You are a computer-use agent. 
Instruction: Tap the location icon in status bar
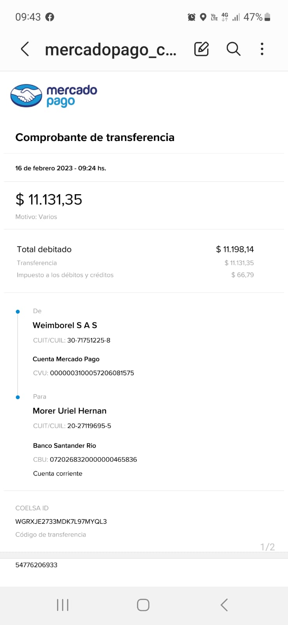click(x=203, y=17)
